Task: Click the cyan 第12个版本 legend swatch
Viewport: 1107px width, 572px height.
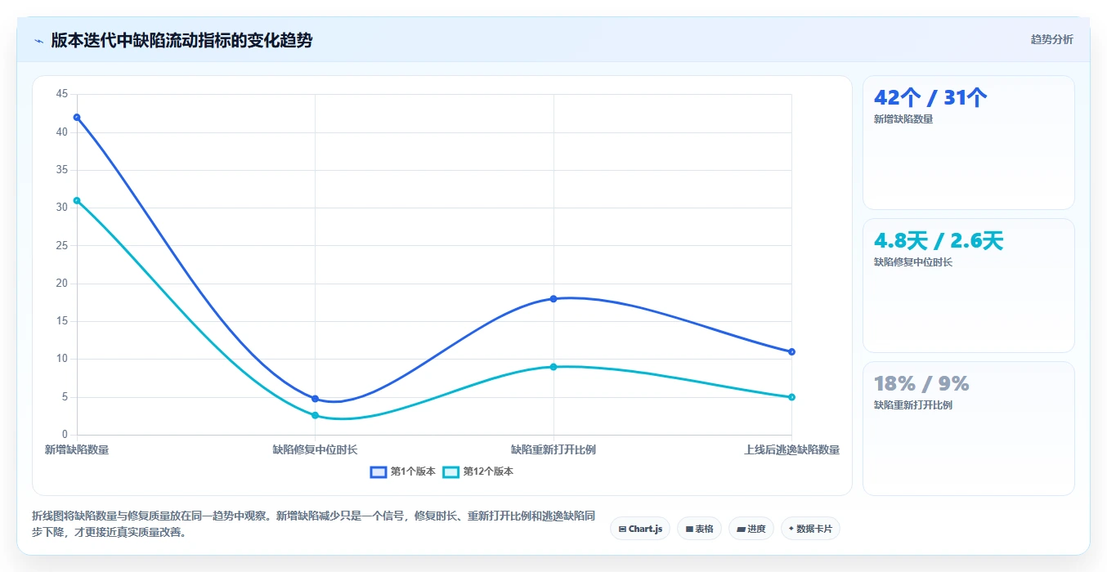Action: pos(451,471)
